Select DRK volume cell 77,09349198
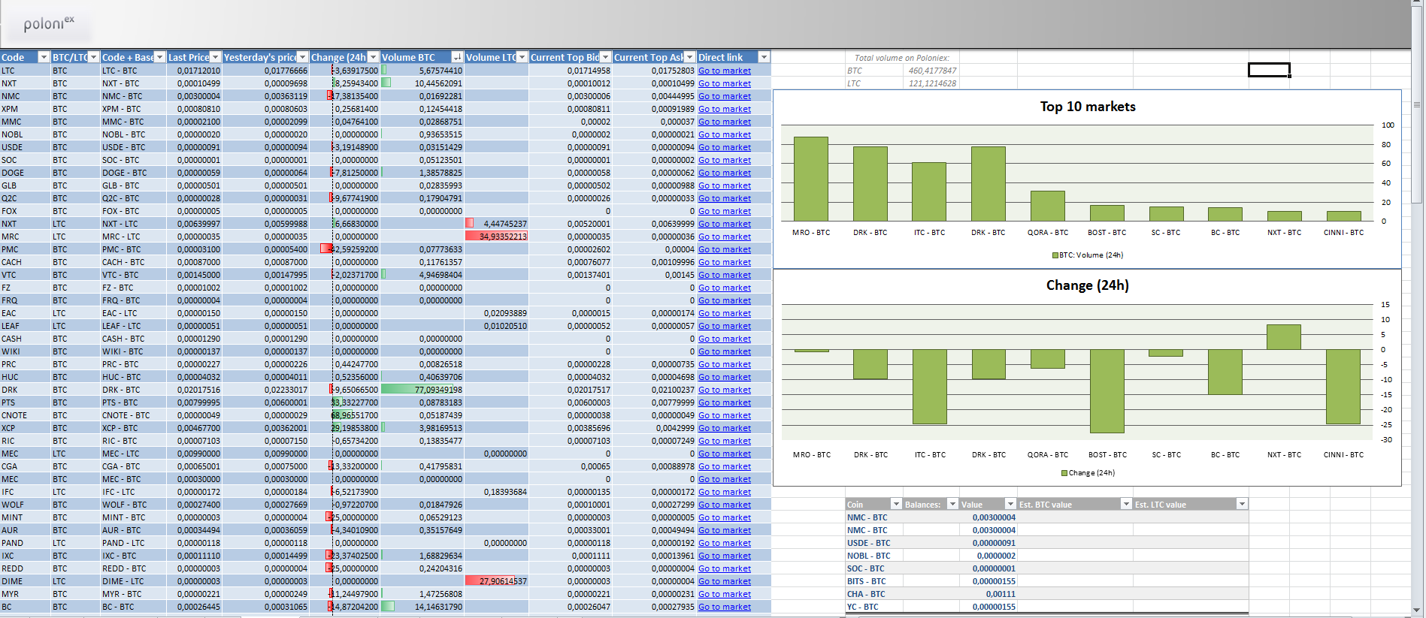Screen dimensions: 1426x618 [x=422, y=390]
